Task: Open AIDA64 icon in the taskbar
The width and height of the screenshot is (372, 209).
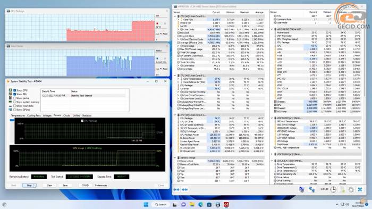Action: click(x=226, y=205)
